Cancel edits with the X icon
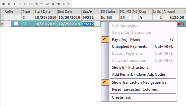Image resolution: width=186 pixels, height=106 pixels. pos(53,4)
